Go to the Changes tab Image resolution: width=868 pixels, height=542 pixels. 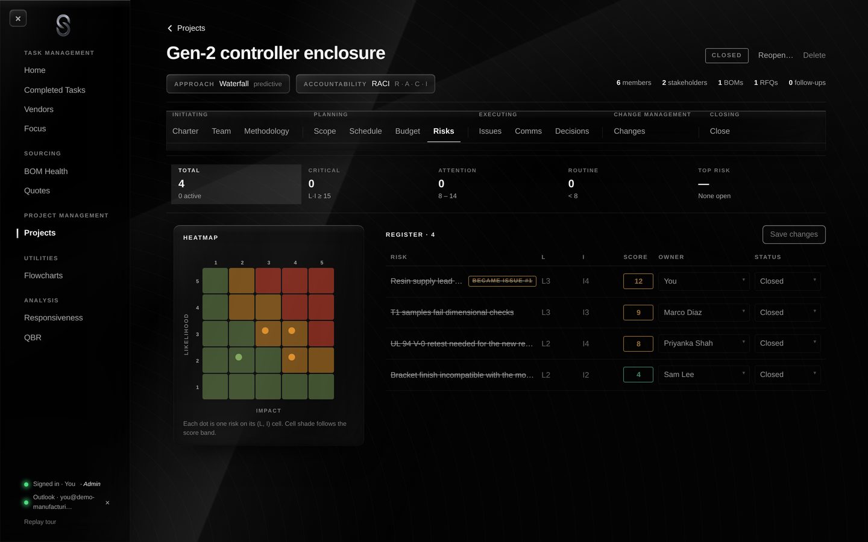pos(629,131)
